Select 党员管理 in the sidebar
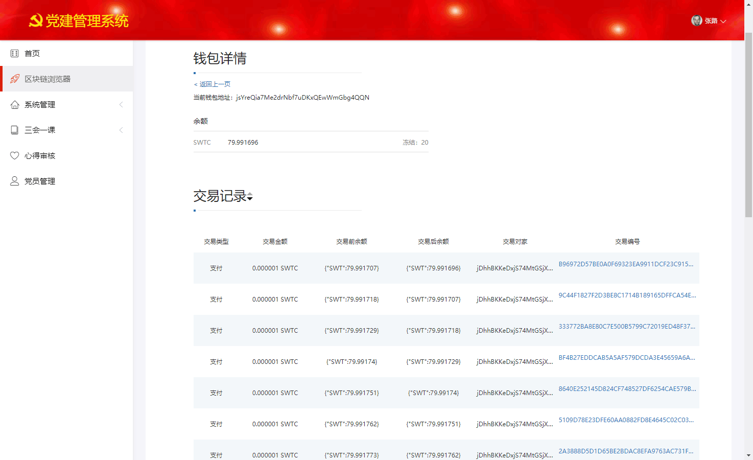Viewport: 753px width, 460px height. pos(40,181)
